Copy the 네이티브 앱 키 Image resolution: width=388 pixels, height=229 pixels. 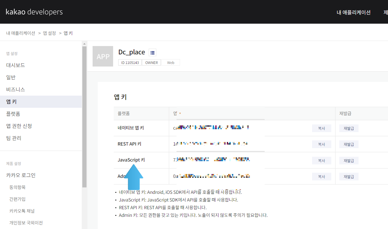(322, 128)
